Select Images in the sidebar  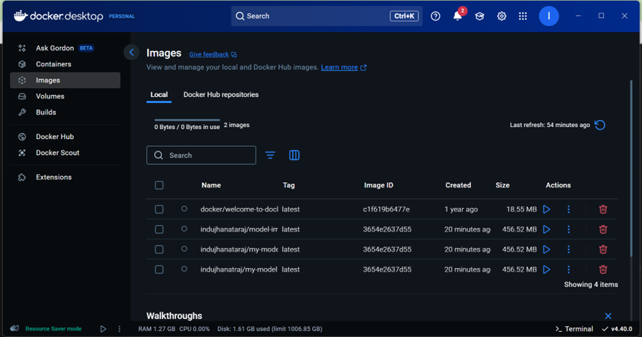click(x=65, y=80)
